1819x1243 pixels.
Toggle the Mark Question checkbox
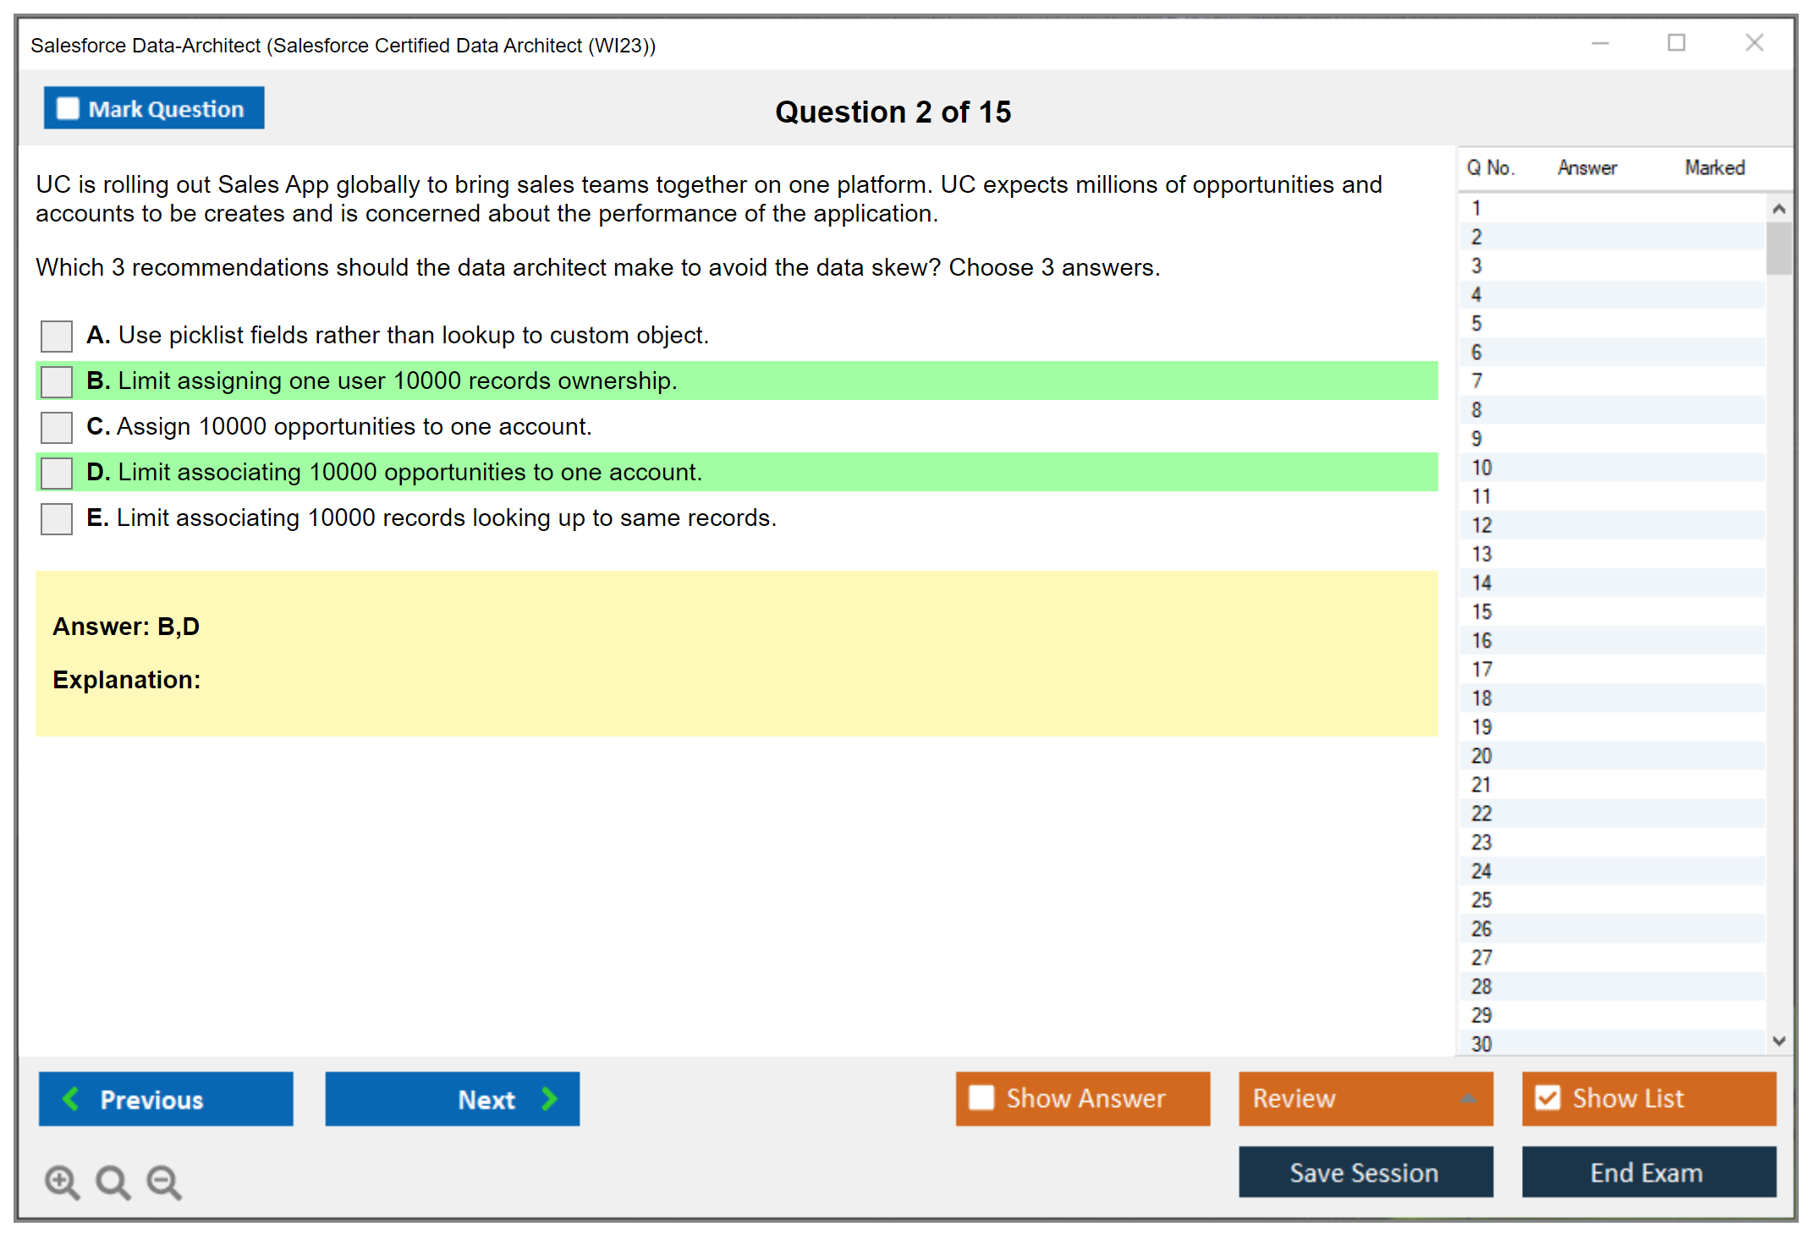(68, 108)
